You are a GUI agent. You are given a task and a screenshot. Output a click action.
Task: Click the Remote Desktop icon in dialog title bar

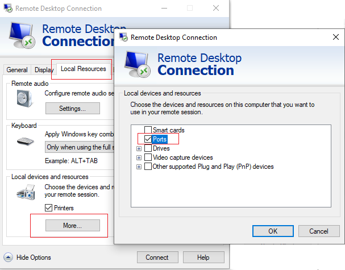pyautogui.click(x=122, y=38)
